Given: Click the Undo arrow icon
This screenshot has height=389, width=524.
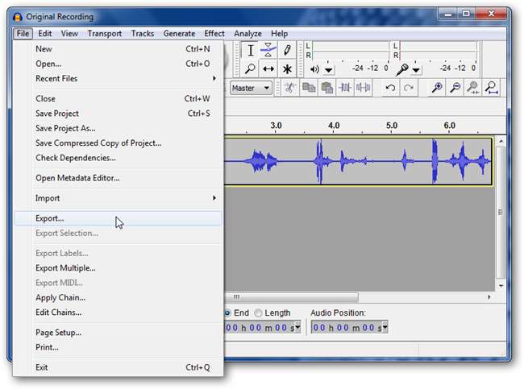Looking at the screenshot, I should tap(391, 88).
